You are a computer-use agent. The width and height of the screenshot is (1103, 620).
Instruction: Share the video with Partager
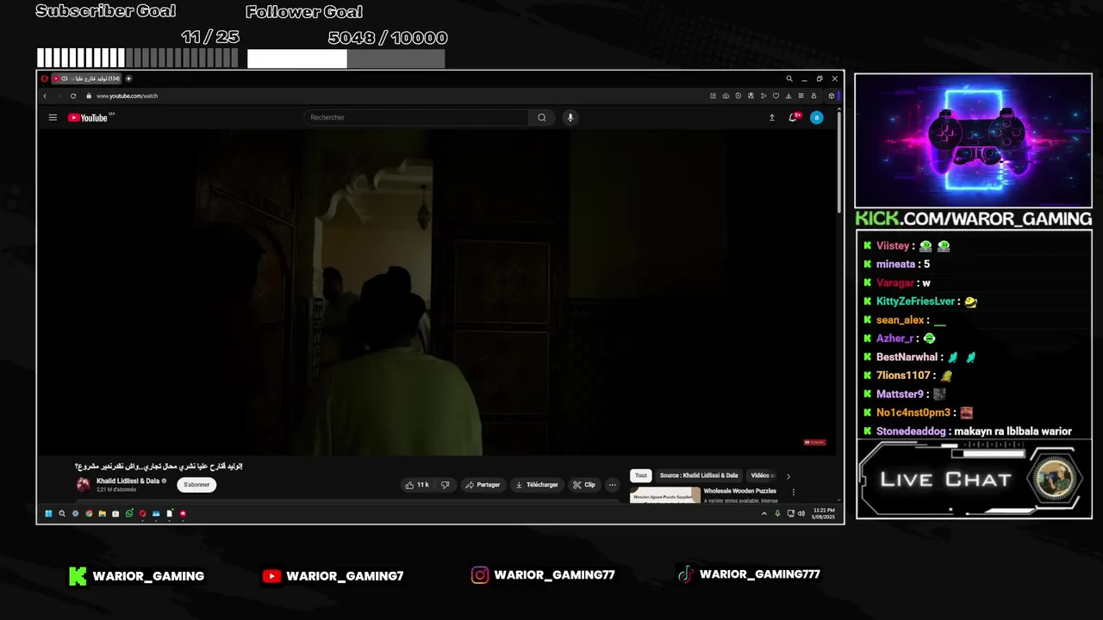coord(483,485)
